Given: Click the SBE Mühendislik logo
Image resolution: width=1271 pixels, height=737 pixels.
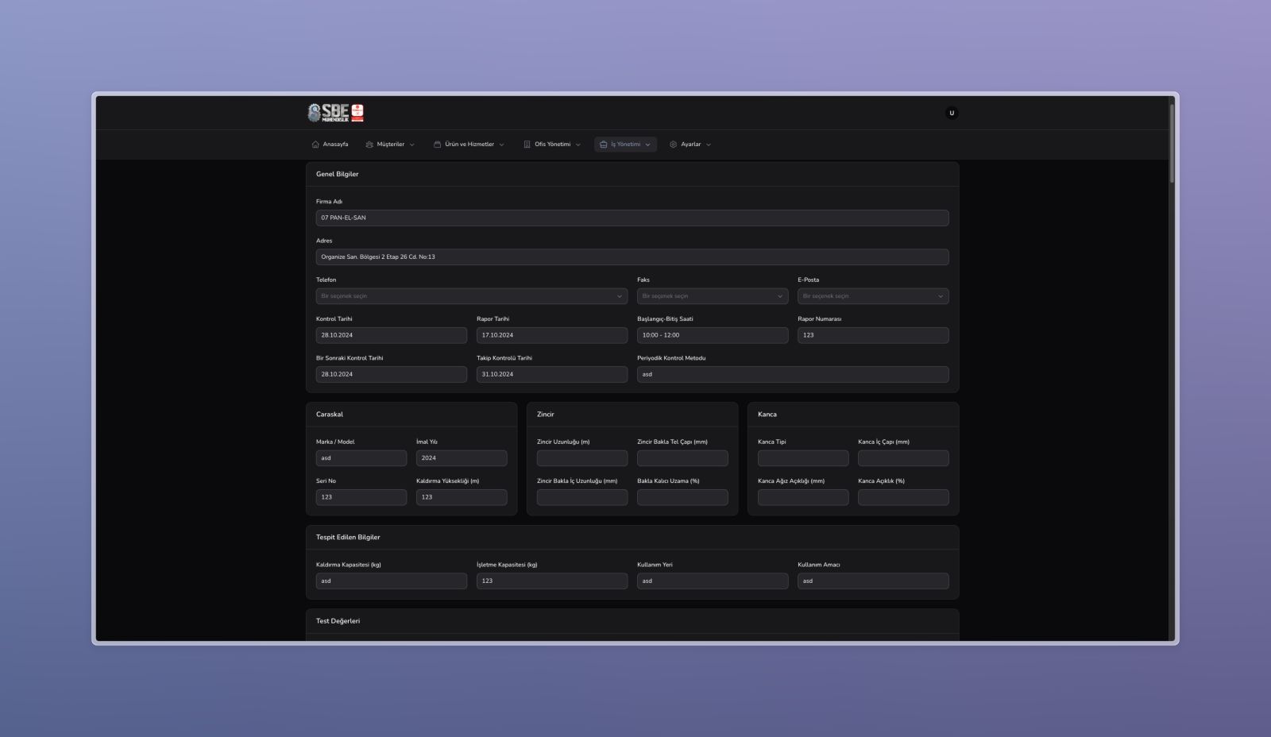Looking at the screenshot, I should (335, 113).
